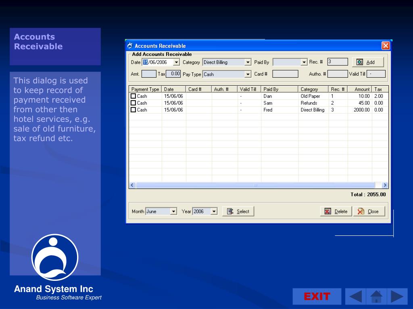Click the Category column header in table
The width and height of the screenshot is (413, 309).
(x=313, y=89)
